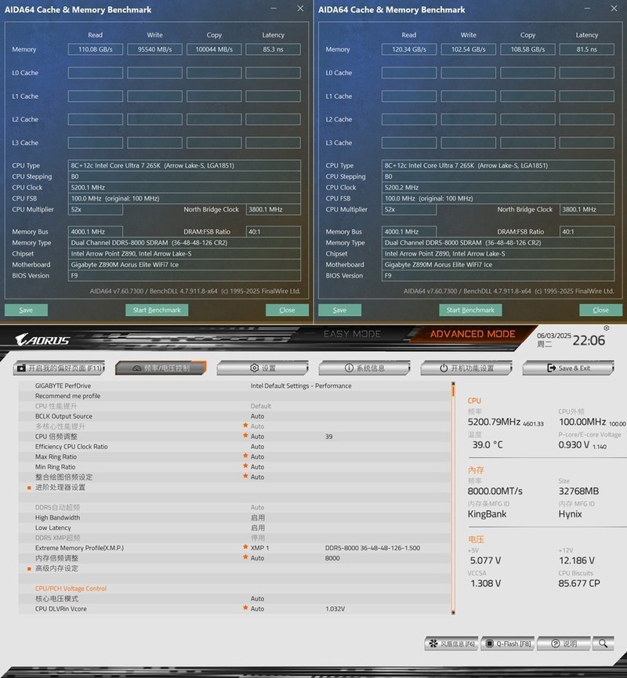
Task: Change 内存倍频调整 Auto value
Action: coord(257,558)
